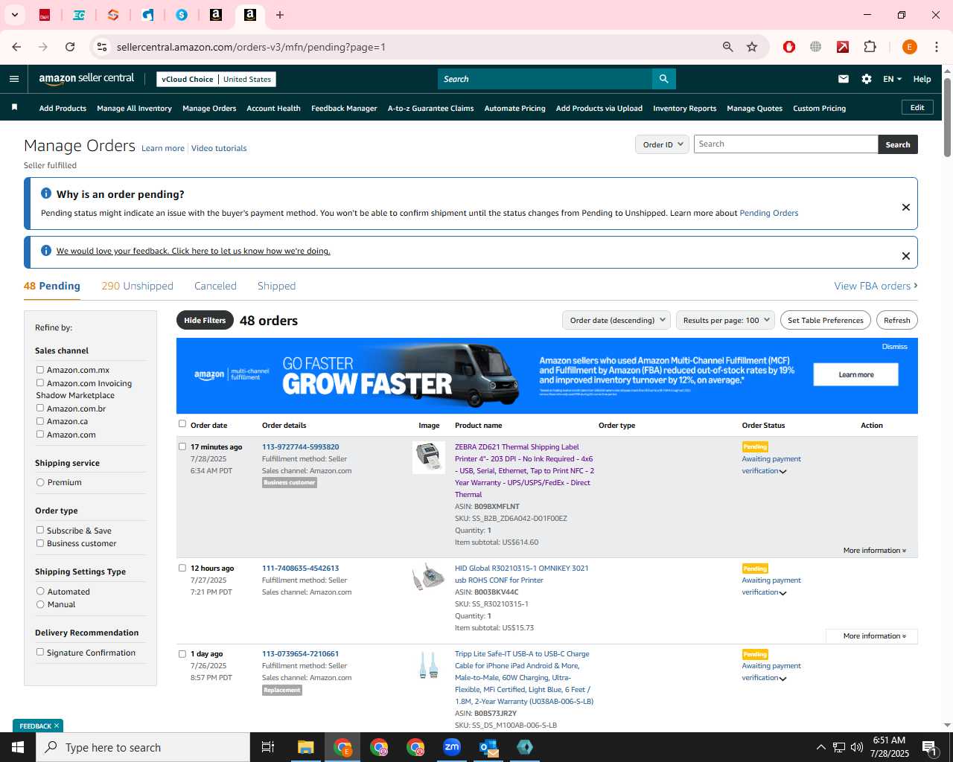Open the browser extensions puzzle icon
This screenshot has width=953, height=762.
(x=870, y=47)
